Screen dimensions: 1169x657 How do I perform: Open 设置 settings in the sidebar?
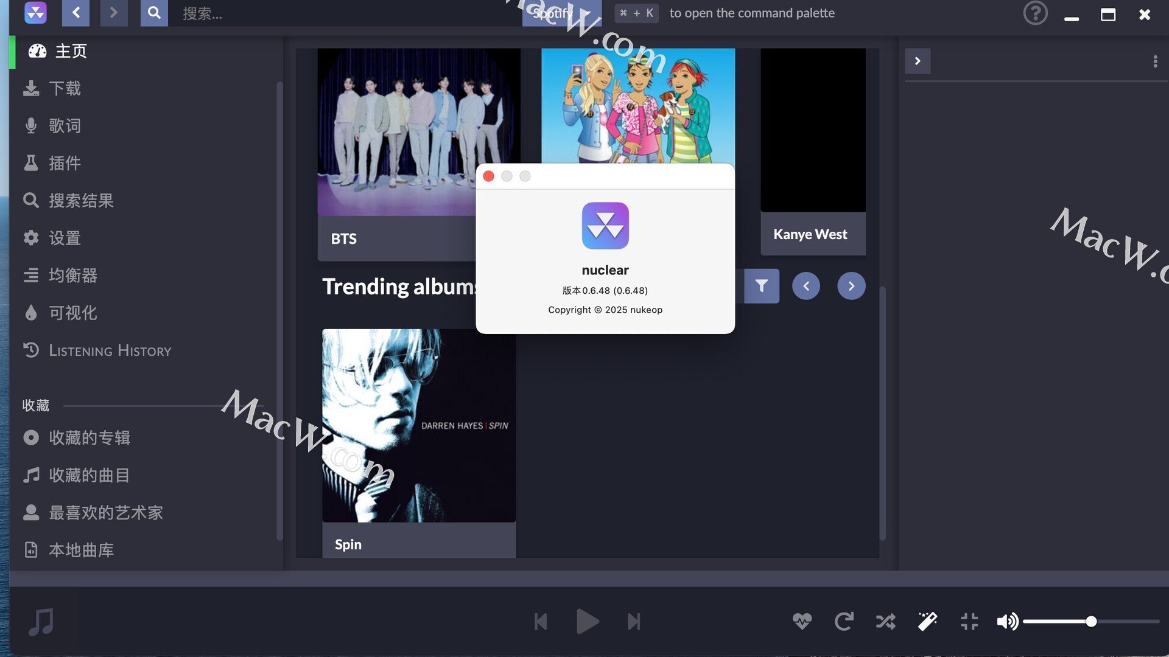(146, 238)
